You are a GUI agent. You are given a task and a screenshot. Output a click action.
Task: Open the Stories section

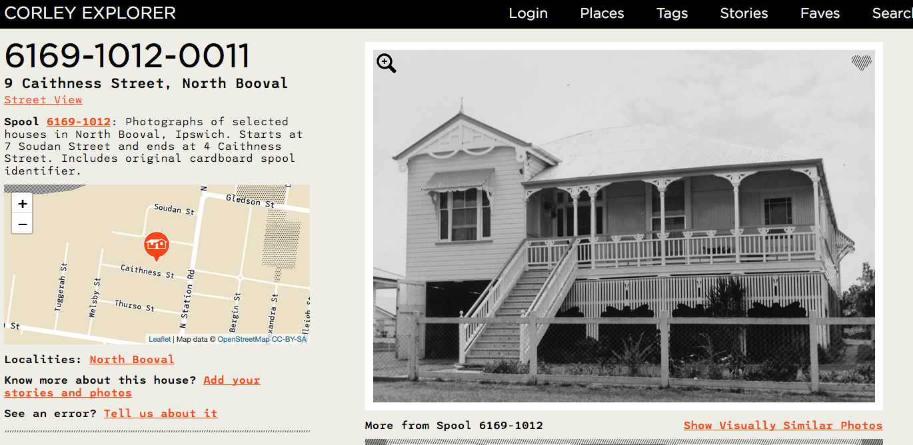coord(744,13)
